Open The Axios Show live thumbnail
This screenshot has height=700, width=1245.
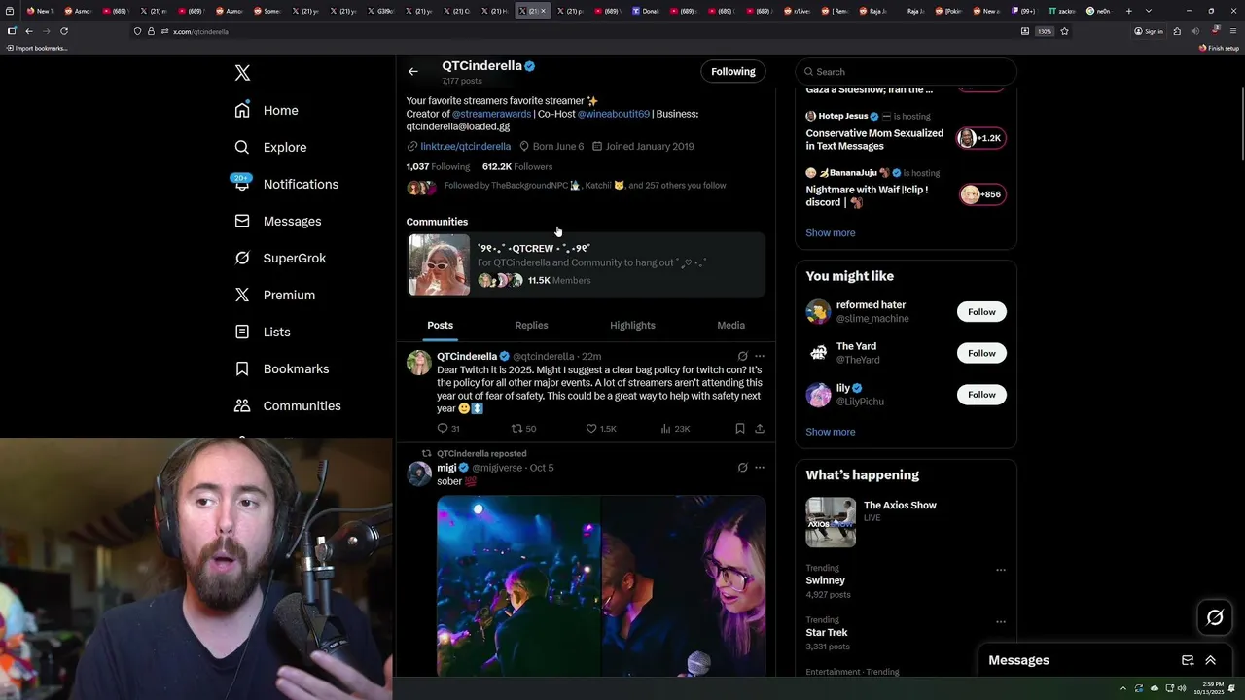click(x=831, y=522)
